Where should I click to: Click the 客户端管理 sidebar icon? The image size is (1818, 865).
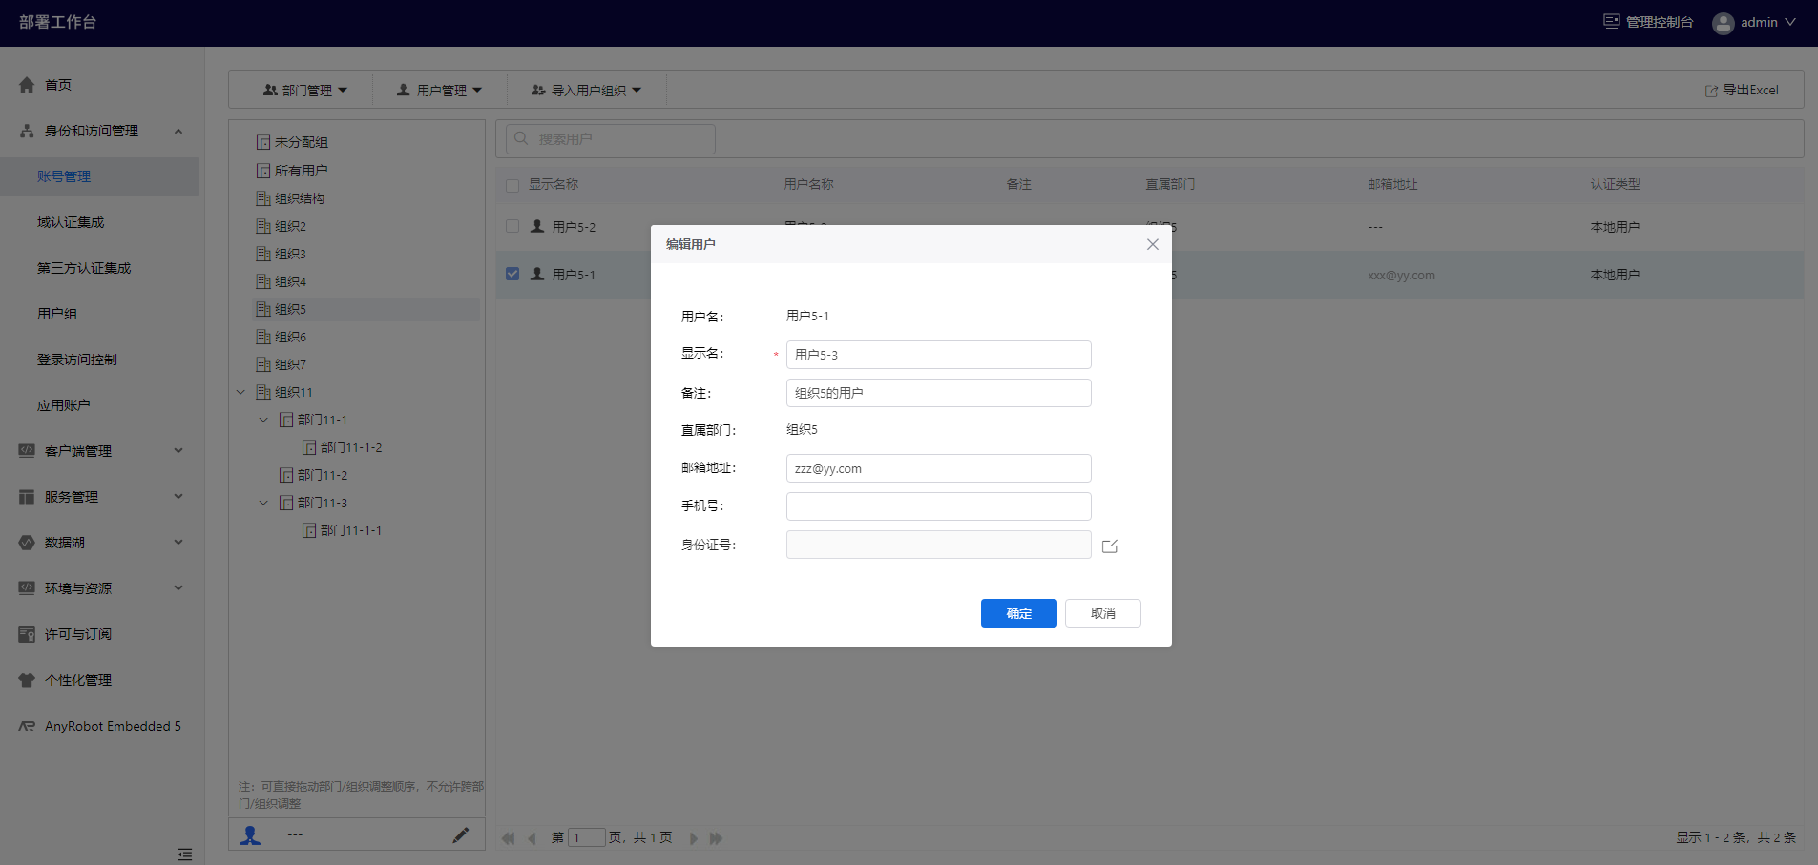27,451
